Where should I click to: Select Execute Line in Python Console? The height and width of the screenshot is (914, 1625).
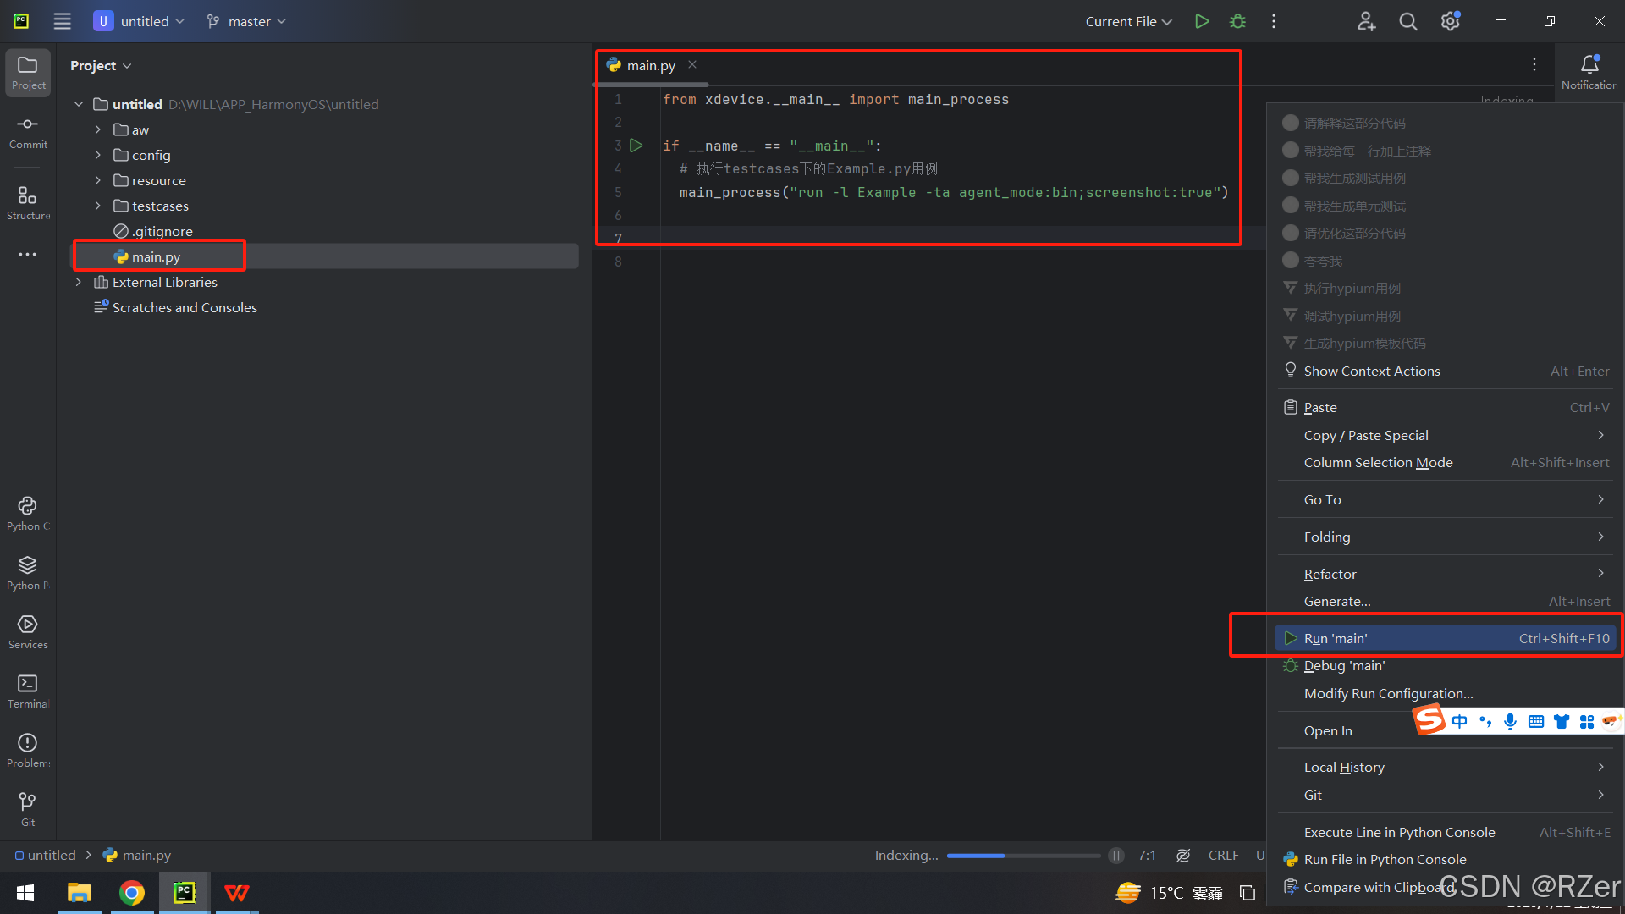[1445, 832]
